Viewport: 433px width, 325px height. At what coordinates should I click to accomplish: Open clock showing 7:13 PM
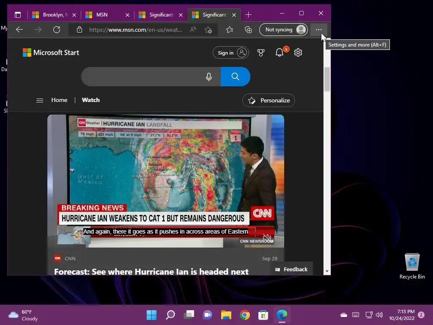click(402, 315)
